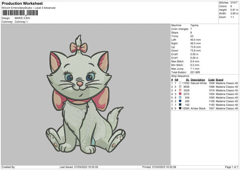240x170 pixels.
Task: Click the barcode under the worksheet title
Action: coord(20,13)
